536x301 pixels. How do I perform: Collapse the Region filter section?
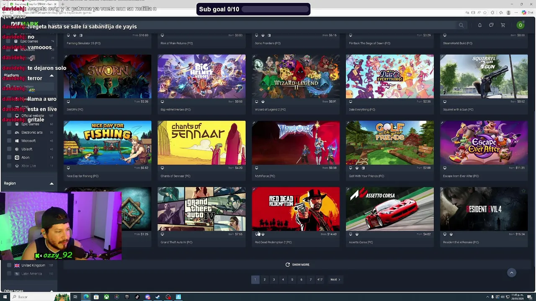(52, 184)
